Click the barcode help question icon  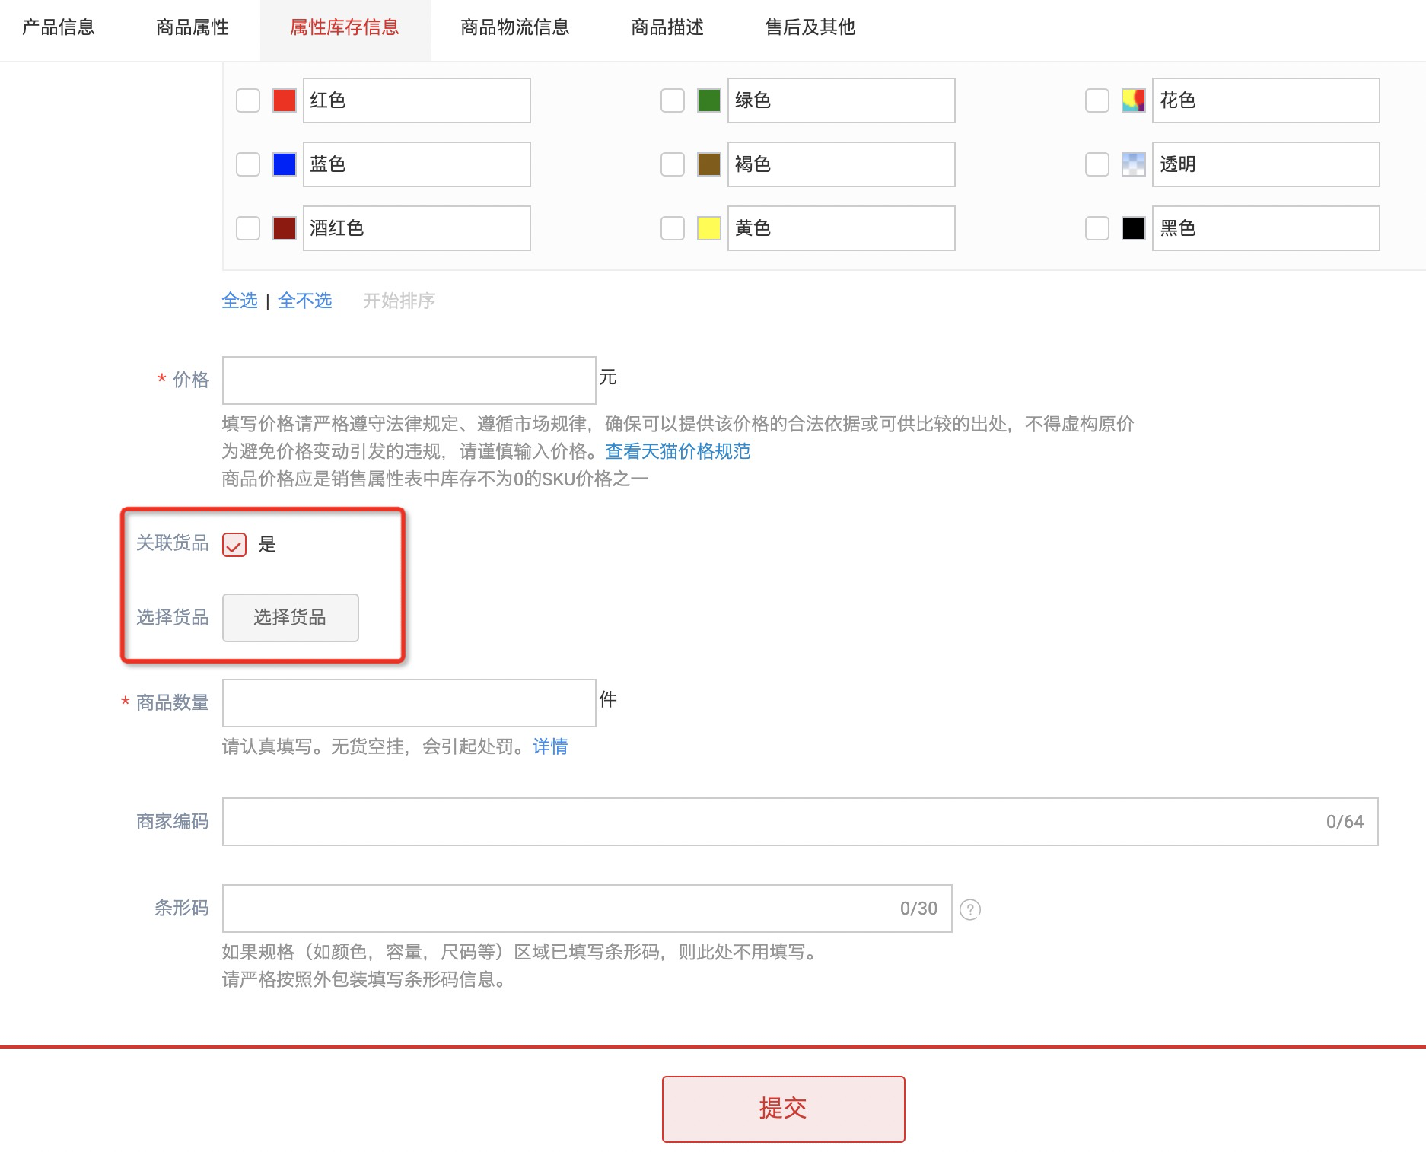tap(970, 909)
